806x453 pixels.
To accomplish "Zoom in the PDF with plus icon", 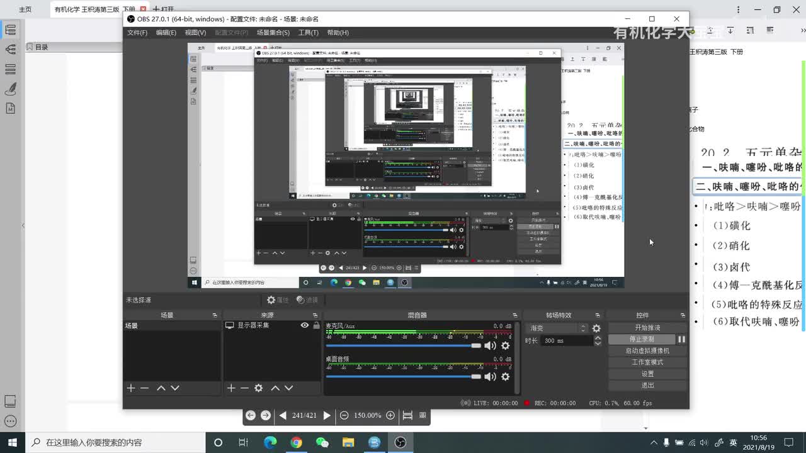I will pyautogui.click(x=390, y=415).
